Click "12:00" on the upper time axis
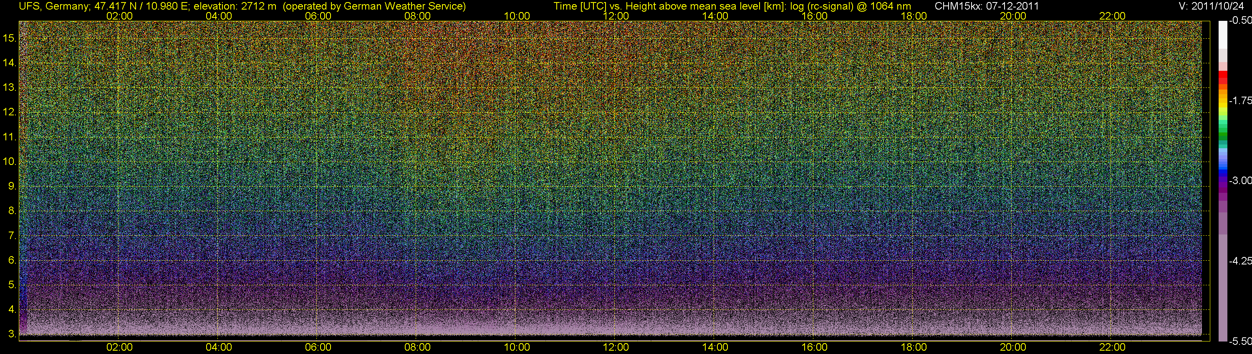The width and height of the screenshot is (1252, 354). (x=616, y=16)
